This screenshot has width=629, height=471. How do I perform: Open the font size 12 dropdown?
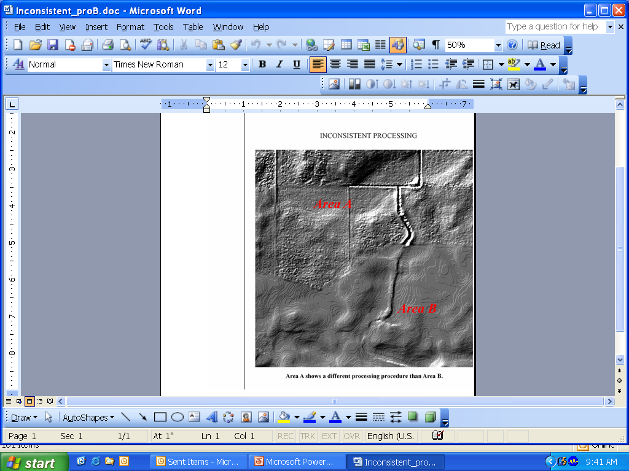click(x=245, y=64)
